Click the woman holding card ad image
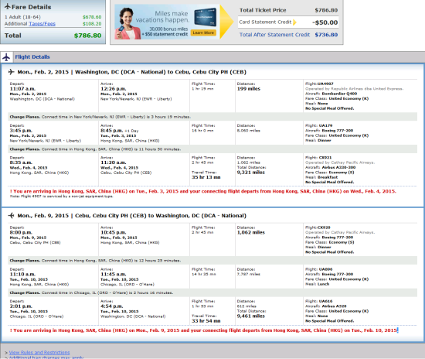This screenshot has width=425, height=359. pos(126,23)
